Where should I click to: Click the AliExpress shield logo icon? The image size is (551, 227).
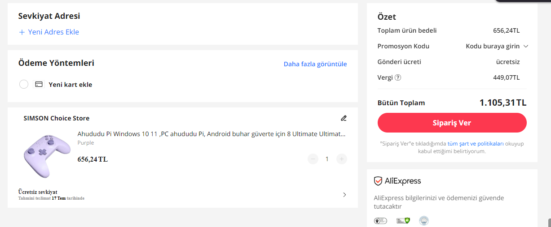378,181
